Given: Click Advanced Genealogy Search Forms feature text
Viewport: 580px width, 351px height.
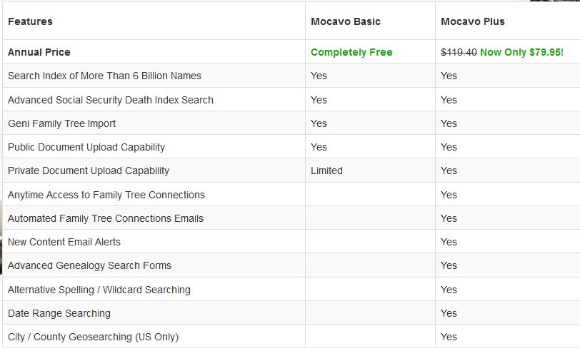Looking at the screenshot, I should pyautogui.click(x=90, y=265).
